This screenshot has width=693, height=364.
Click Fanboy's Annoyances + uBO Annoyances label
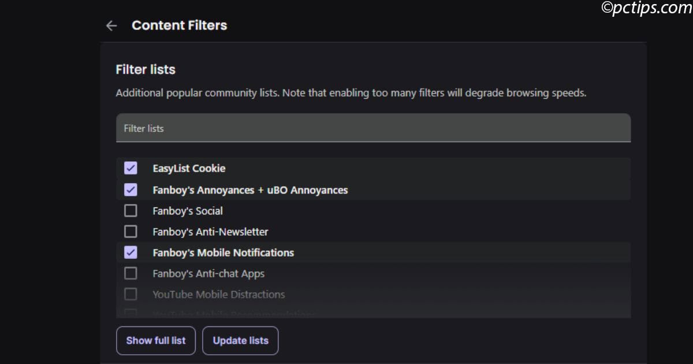coord(250,190)
